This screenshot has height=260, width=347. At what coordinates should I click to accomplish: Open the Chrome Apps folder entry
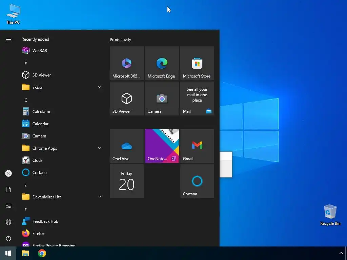(x=62, y=148)
